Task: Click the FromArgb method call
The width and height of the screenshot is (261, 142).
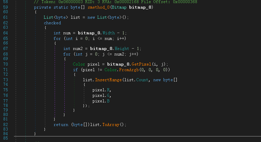Action: [129, 70]
